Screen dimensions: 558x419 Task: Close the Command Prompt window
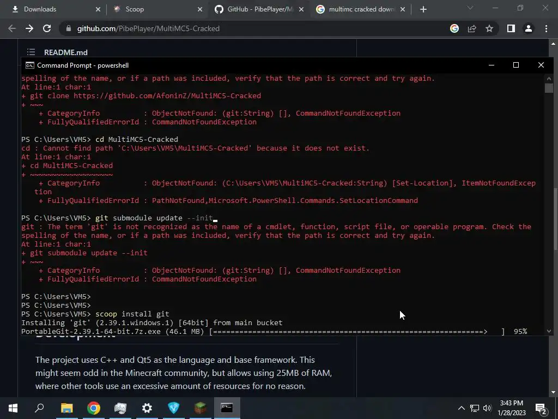[541, 65]
